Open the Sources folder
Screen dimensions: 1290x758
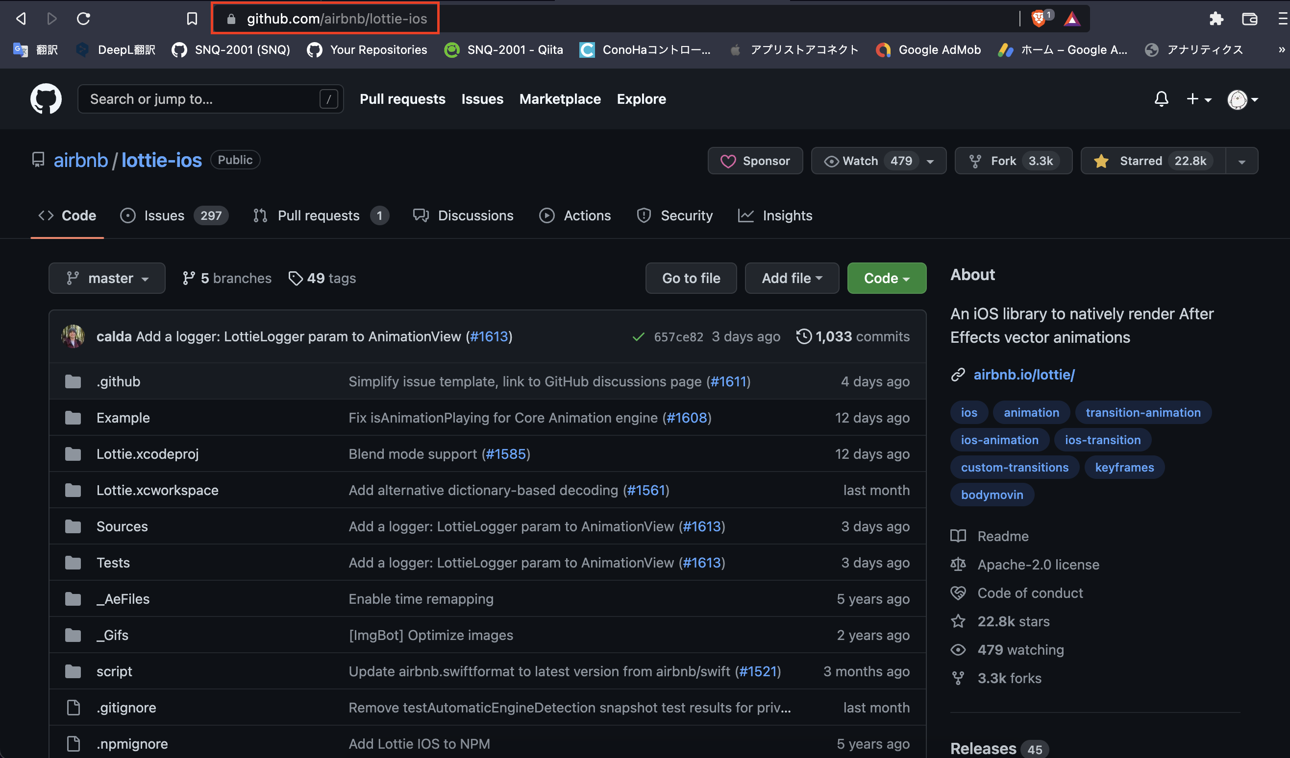123,526
